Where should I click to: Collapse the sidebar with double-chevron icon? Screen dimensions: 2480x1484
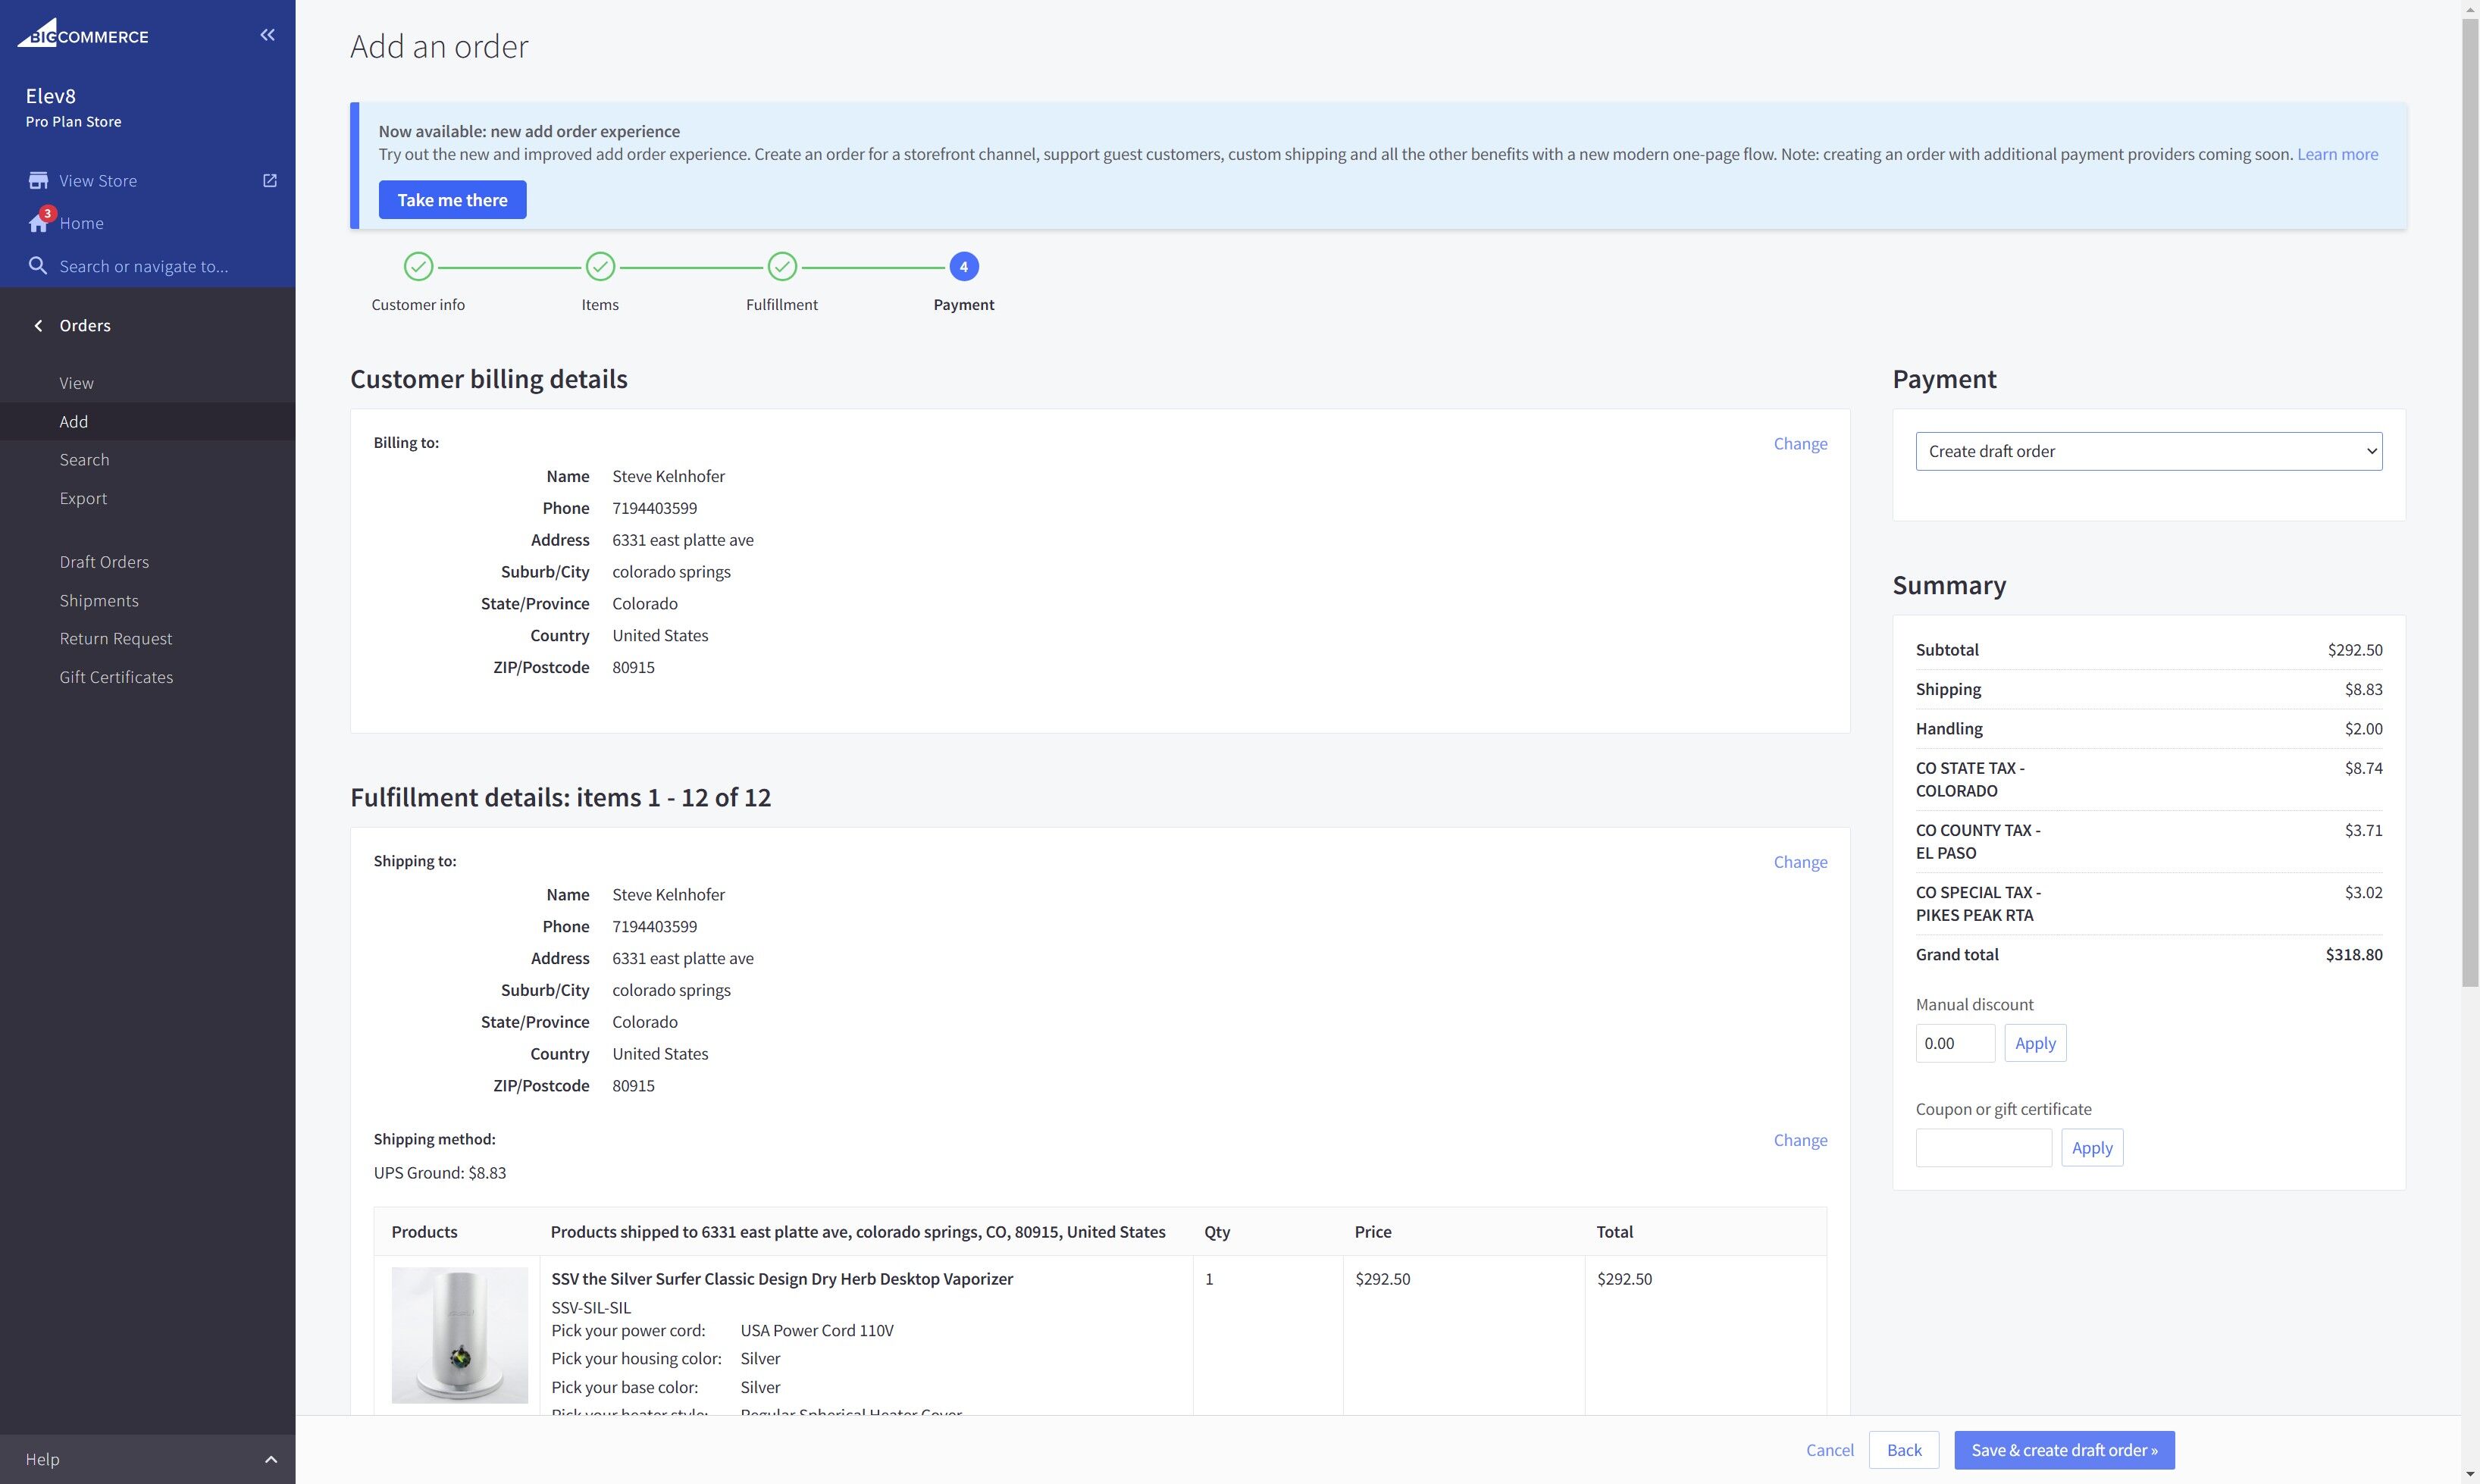[x=267, y=35]
